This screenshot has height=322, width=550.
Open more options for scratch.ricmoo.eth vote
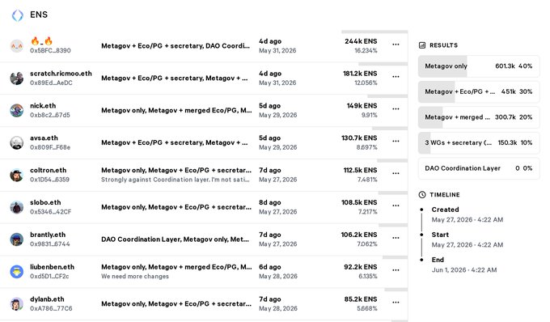tap(396, 77)
